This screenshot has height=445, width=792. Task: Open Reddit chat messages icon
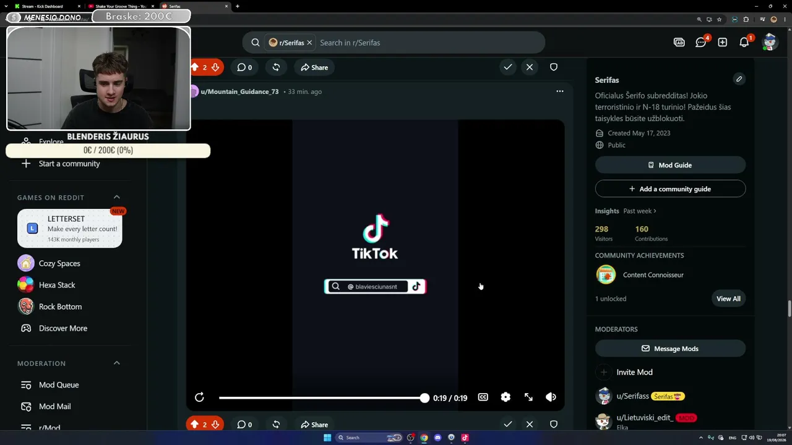(x=700, y=43)
